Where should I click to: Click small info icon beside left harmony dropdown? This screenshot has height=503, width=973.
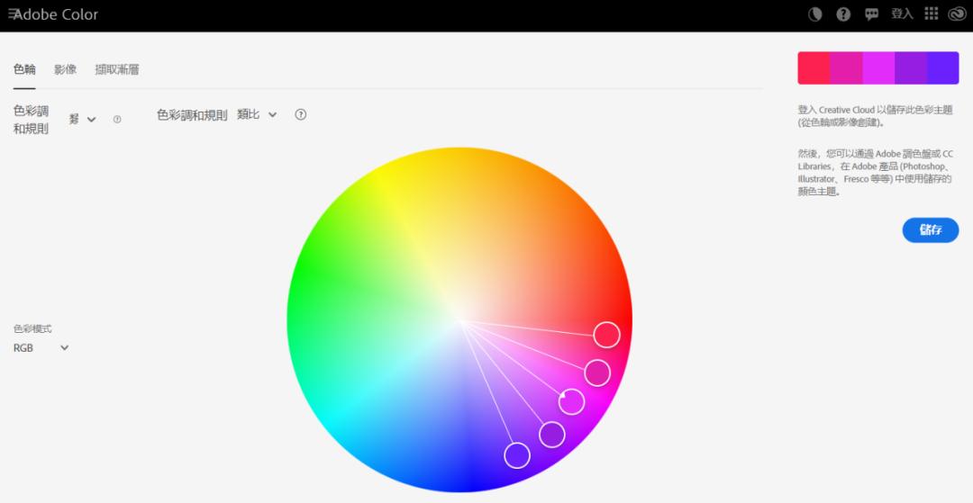point(117,120)
